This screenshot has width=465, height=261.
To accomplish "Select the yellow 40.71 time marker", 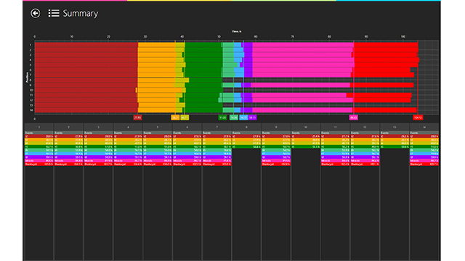I will (185, 117).
